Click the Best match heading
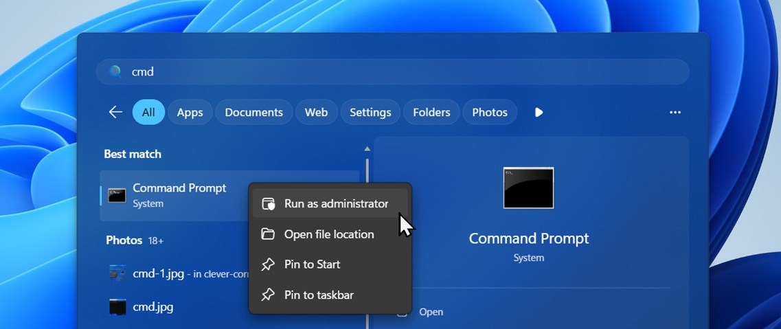Screen dimensions: 781x329 (133, 155)
